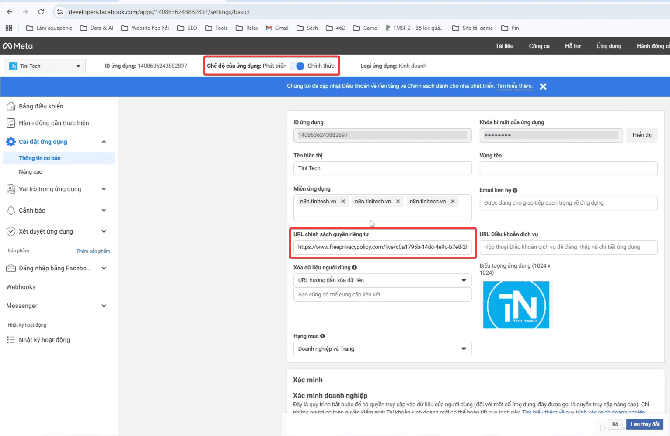Click Bỏ discard button
Image resolution: width=670 pixels, height=436 pixels.
(615, 424)
